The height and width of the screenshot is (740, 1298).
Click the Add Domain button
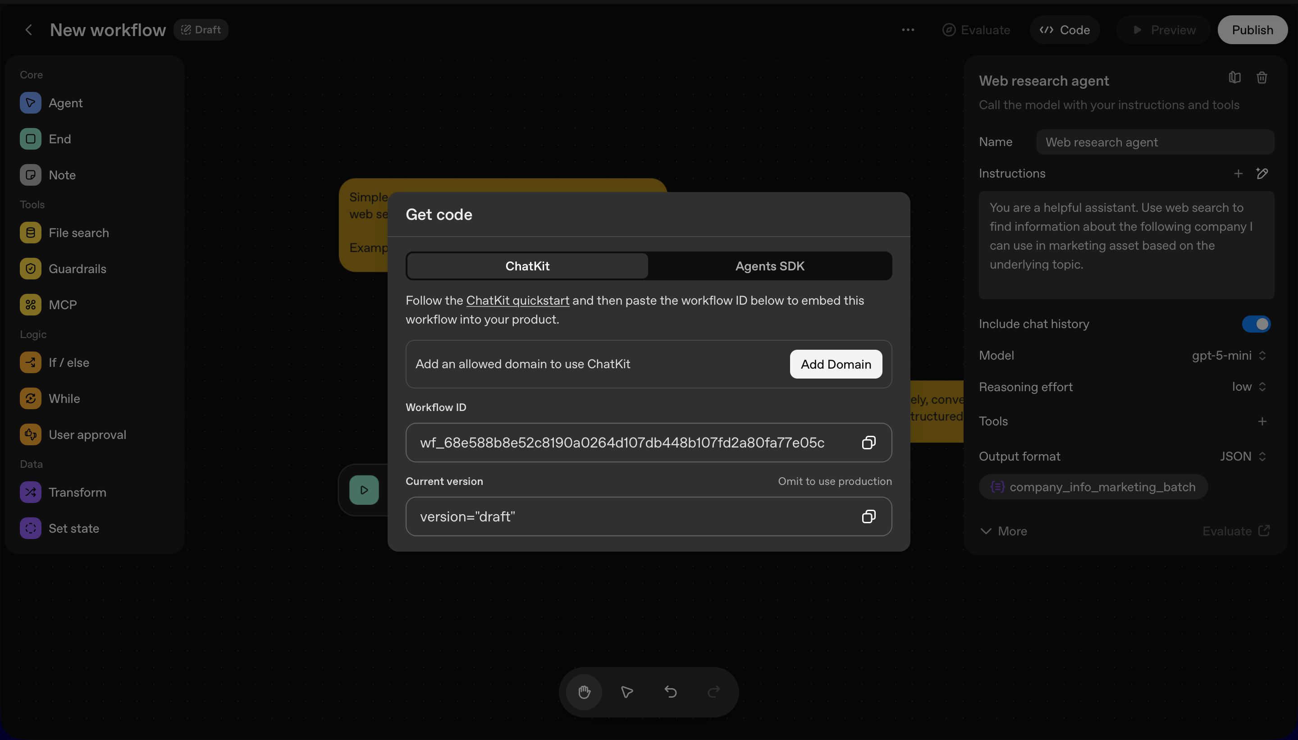pos(836,365)
